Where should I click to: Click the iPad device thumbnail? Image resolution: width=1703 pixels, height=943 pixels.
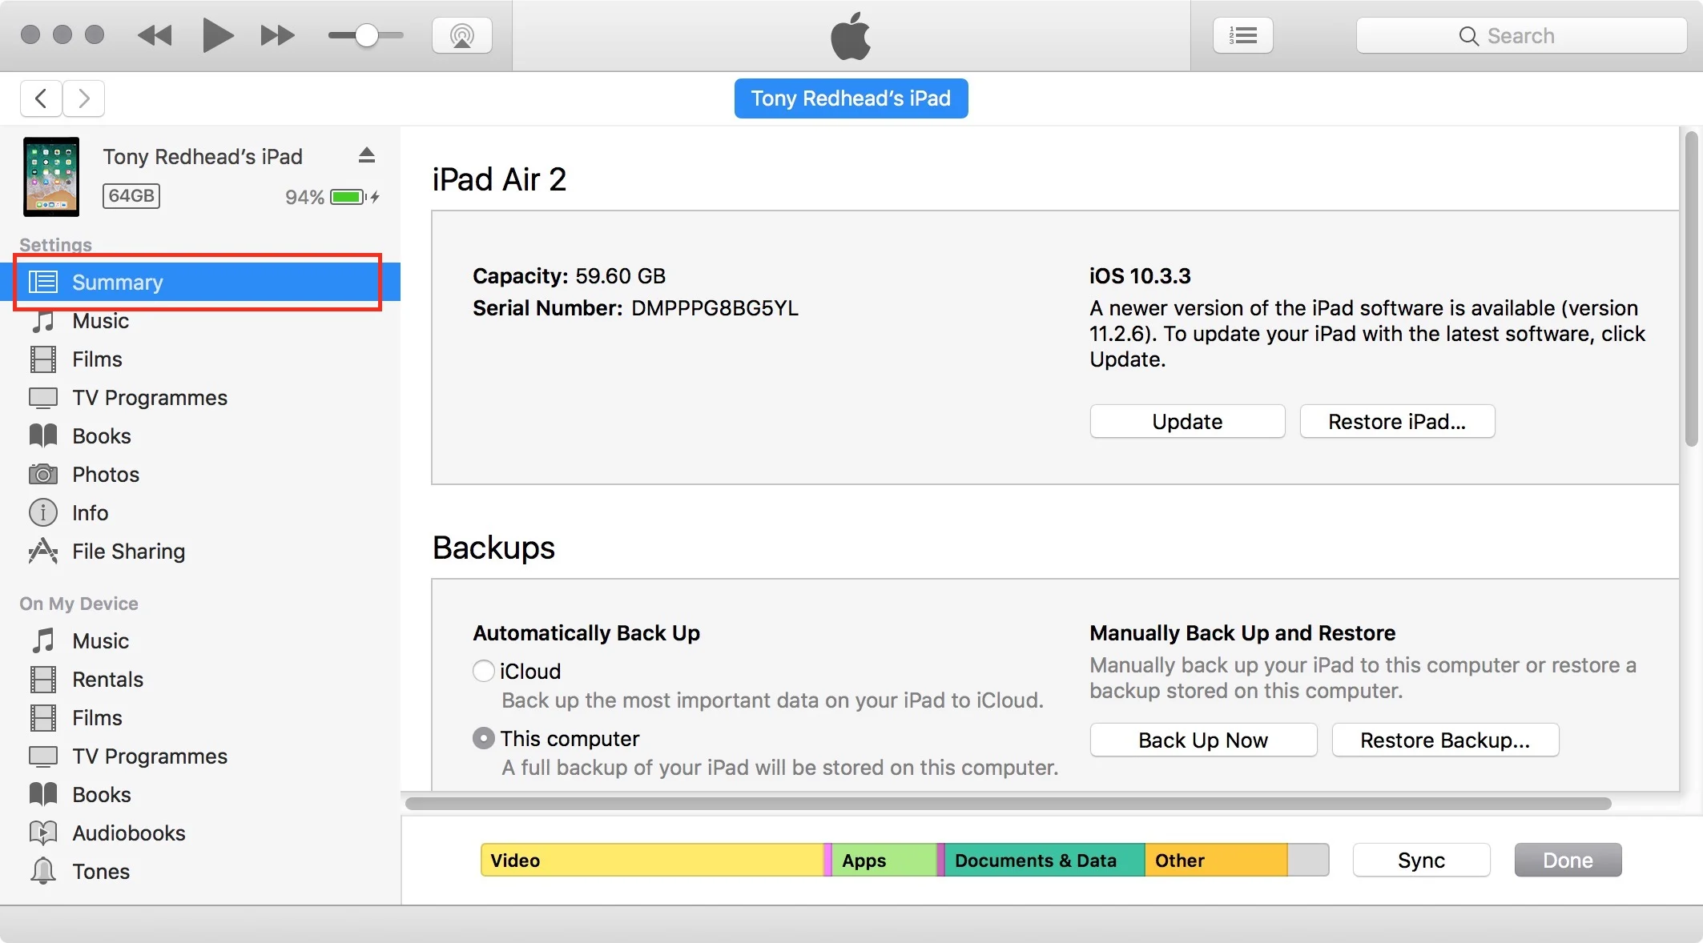click(51, 177)
